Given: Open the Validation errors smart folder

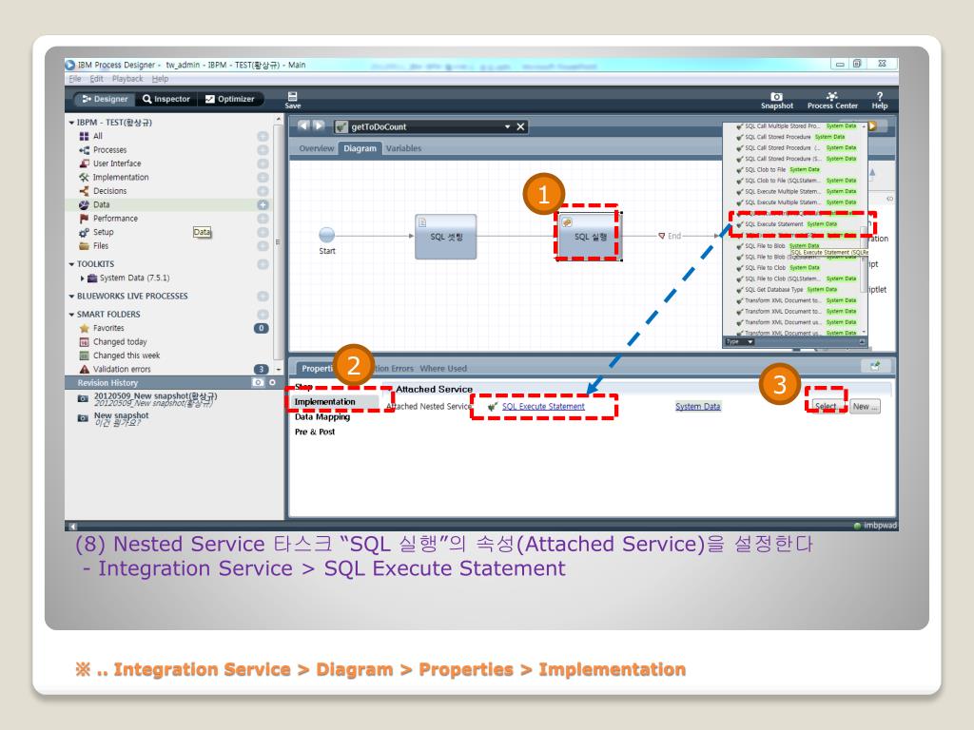Looking at the screenshot, I should [115, 369].
